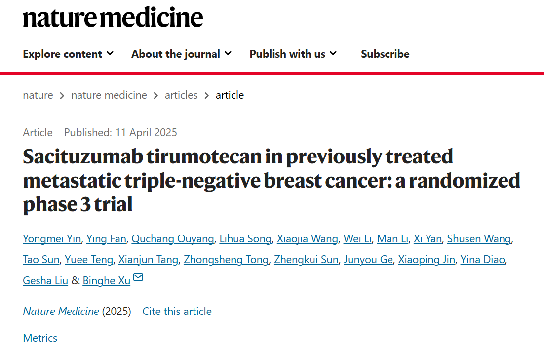Screen dimensions: 544x353
Task: Select author Gesha Liu
Action: [x=45, y=280]
